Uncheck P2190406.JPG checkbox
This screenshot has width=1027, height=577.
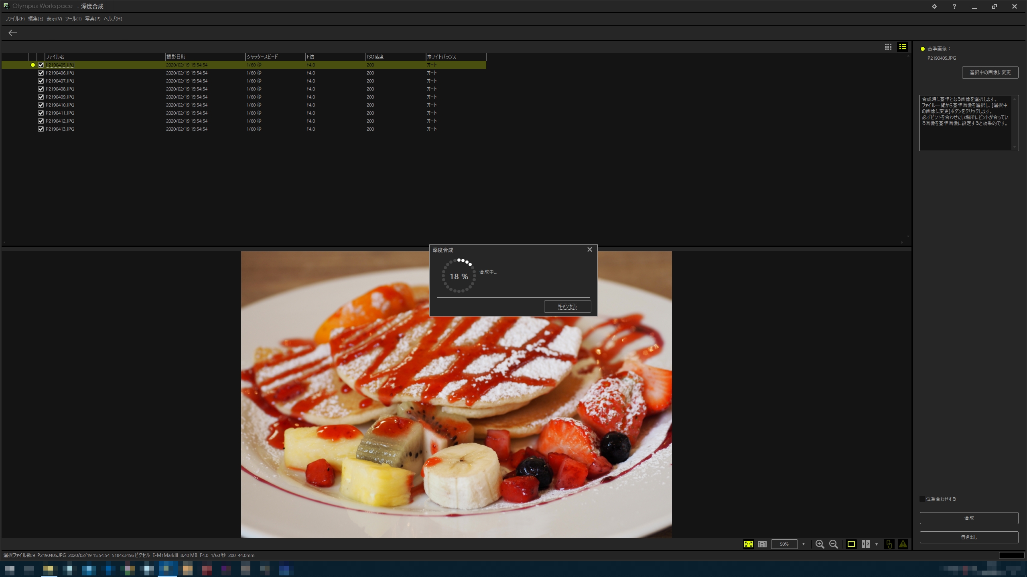click(x=41, y=73)
